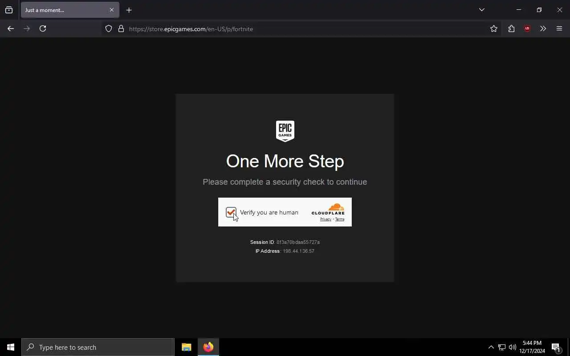Click the Epic Games shield logo
Image resolution: width=570 pixels, height=356 pixels.
(x=285, y=131)
